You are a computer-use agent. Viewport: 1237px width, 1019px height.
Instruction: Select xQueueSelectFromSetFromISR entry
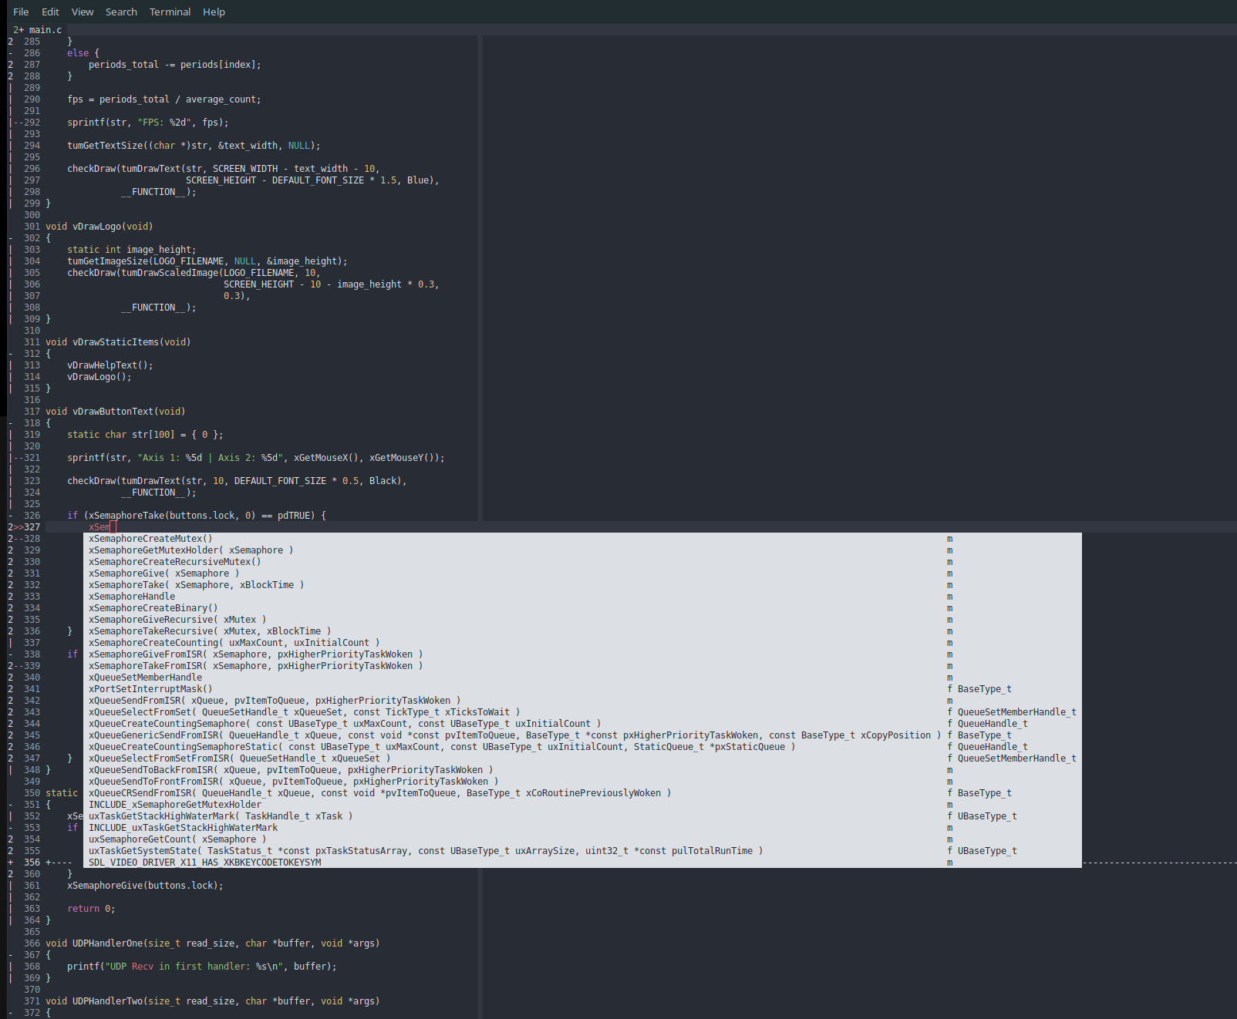(582, 758)
